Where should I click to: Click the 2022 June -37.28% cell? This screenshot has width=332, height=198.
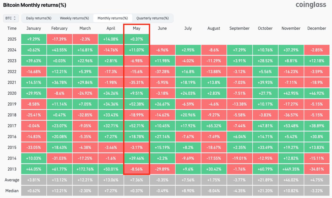[x=162, y=72]
